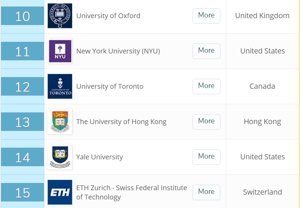
Task: Open the University of Oxford name link
Action: [x=108, y=16]
